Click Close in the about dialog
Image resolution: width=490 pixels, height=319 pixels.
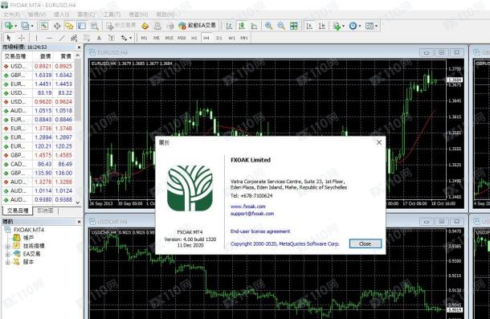pos(365,243)
